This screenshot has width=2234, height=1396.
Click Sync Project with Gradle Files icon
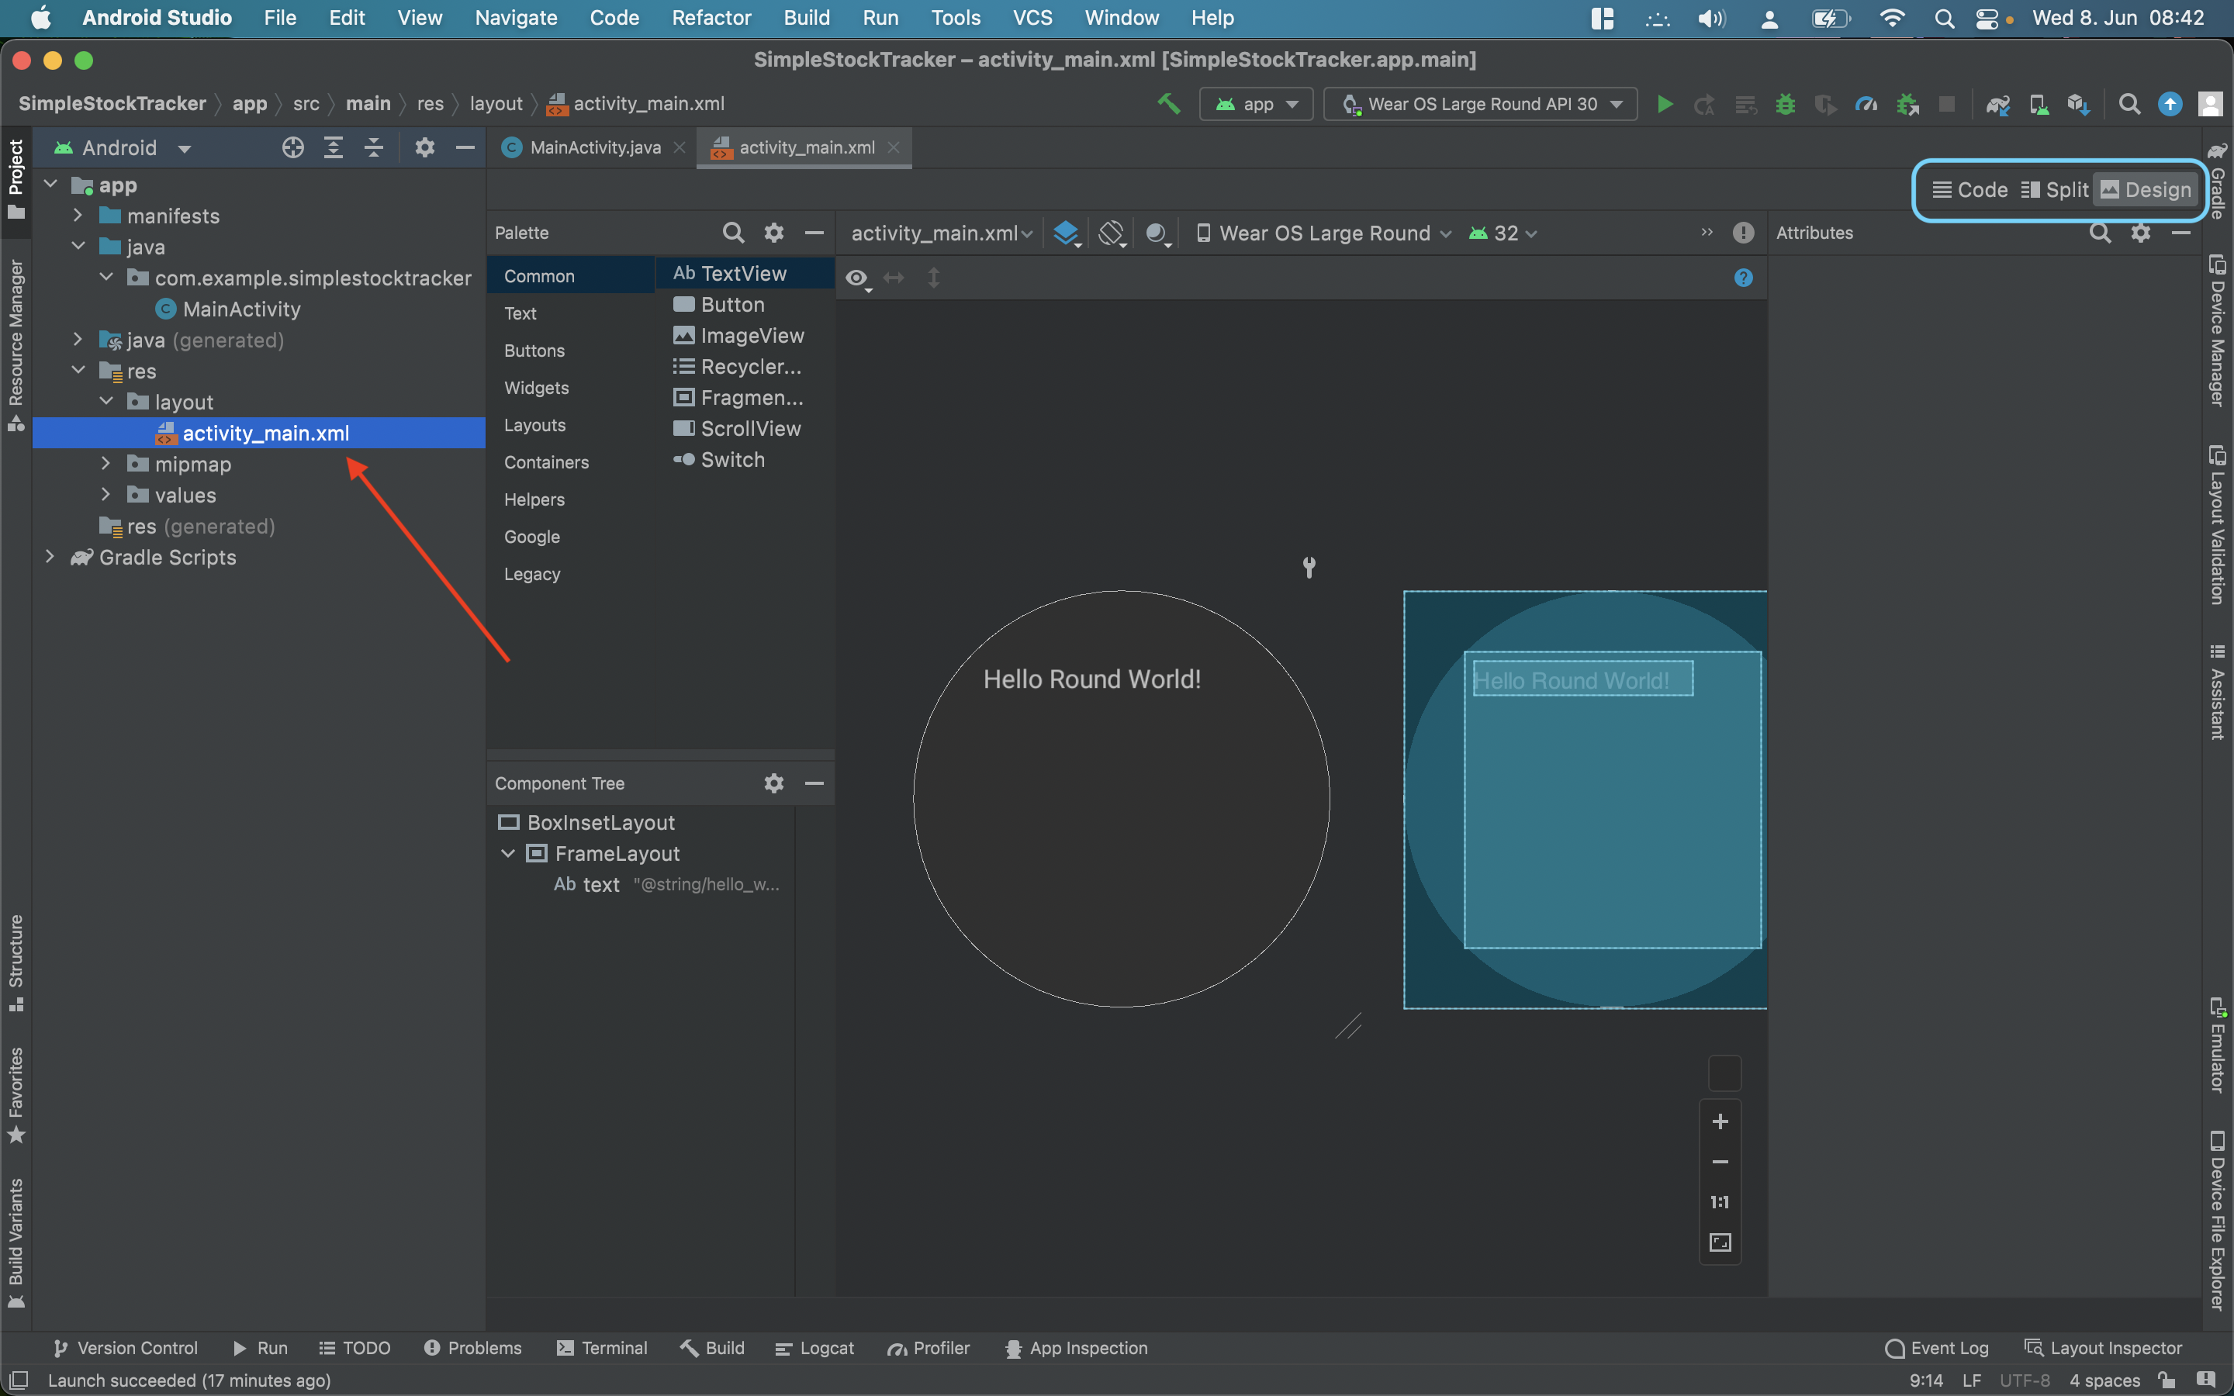[1997, 105]
